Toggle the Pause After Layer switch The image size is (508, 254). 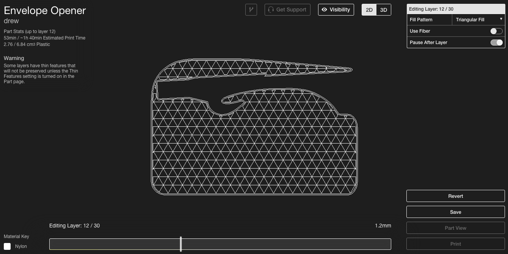[x=496, y=43]
